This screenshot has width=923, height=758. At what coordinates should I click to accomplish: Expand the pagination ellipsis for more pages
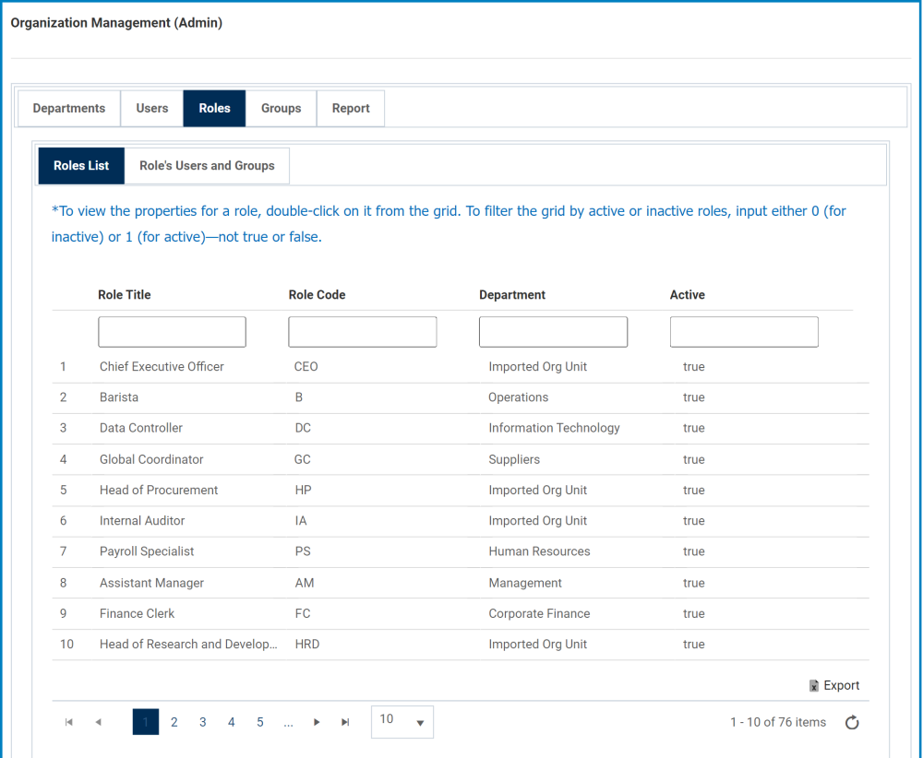(x=288, y=723)
